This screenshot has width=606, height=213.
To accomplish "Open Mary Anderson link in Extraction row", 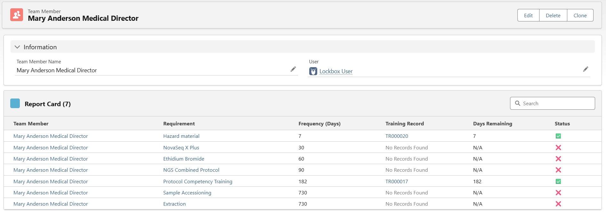I will point(51,204).
